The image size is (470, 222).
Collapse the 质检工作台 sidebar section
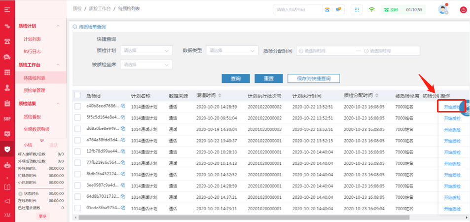[58, 65]
